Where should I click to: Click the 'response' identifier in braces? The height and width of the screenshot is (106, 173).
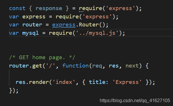(49, 9)
